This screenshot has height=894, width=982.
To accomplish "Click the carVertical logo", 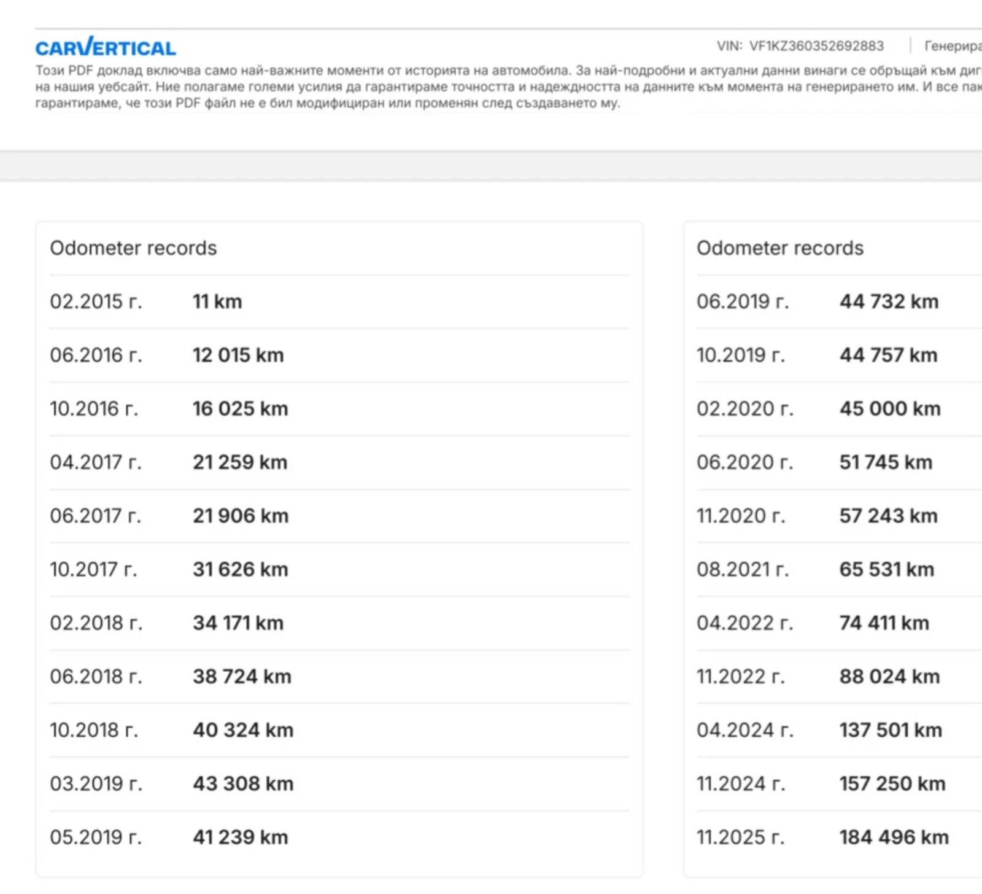I will pos(106,47).
